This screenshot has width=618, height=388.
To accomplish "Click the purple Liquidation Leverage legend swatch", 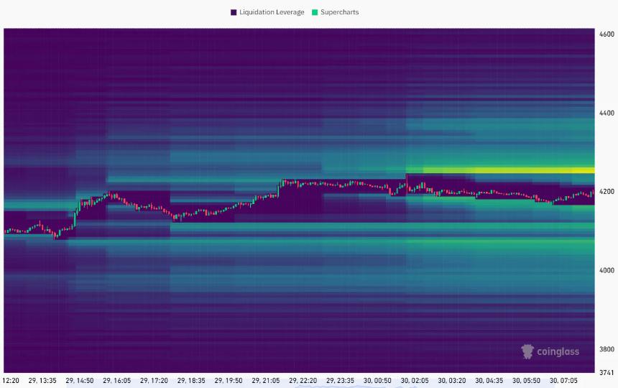I will (234, 12).
